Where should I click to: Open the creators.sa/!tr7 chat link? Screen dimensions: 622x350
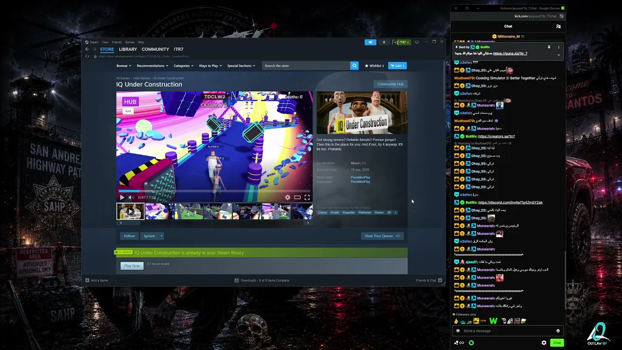point(497,137)
